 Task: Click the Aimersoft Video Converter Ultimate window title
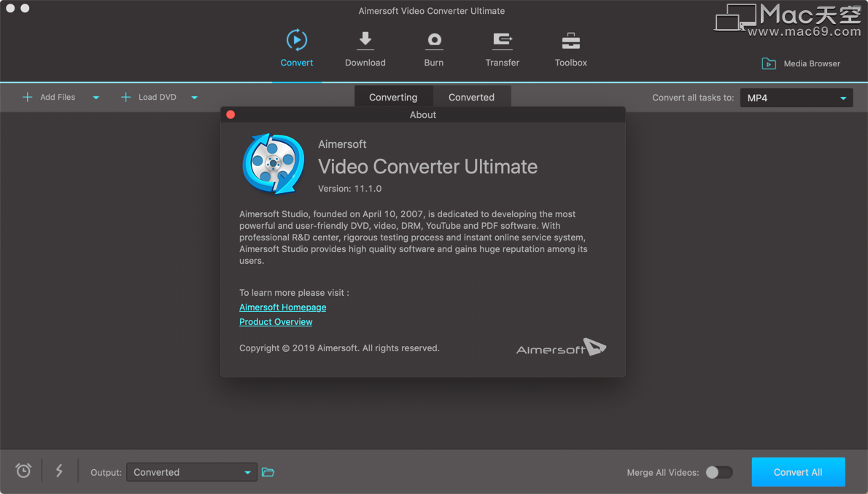(431, 10)
